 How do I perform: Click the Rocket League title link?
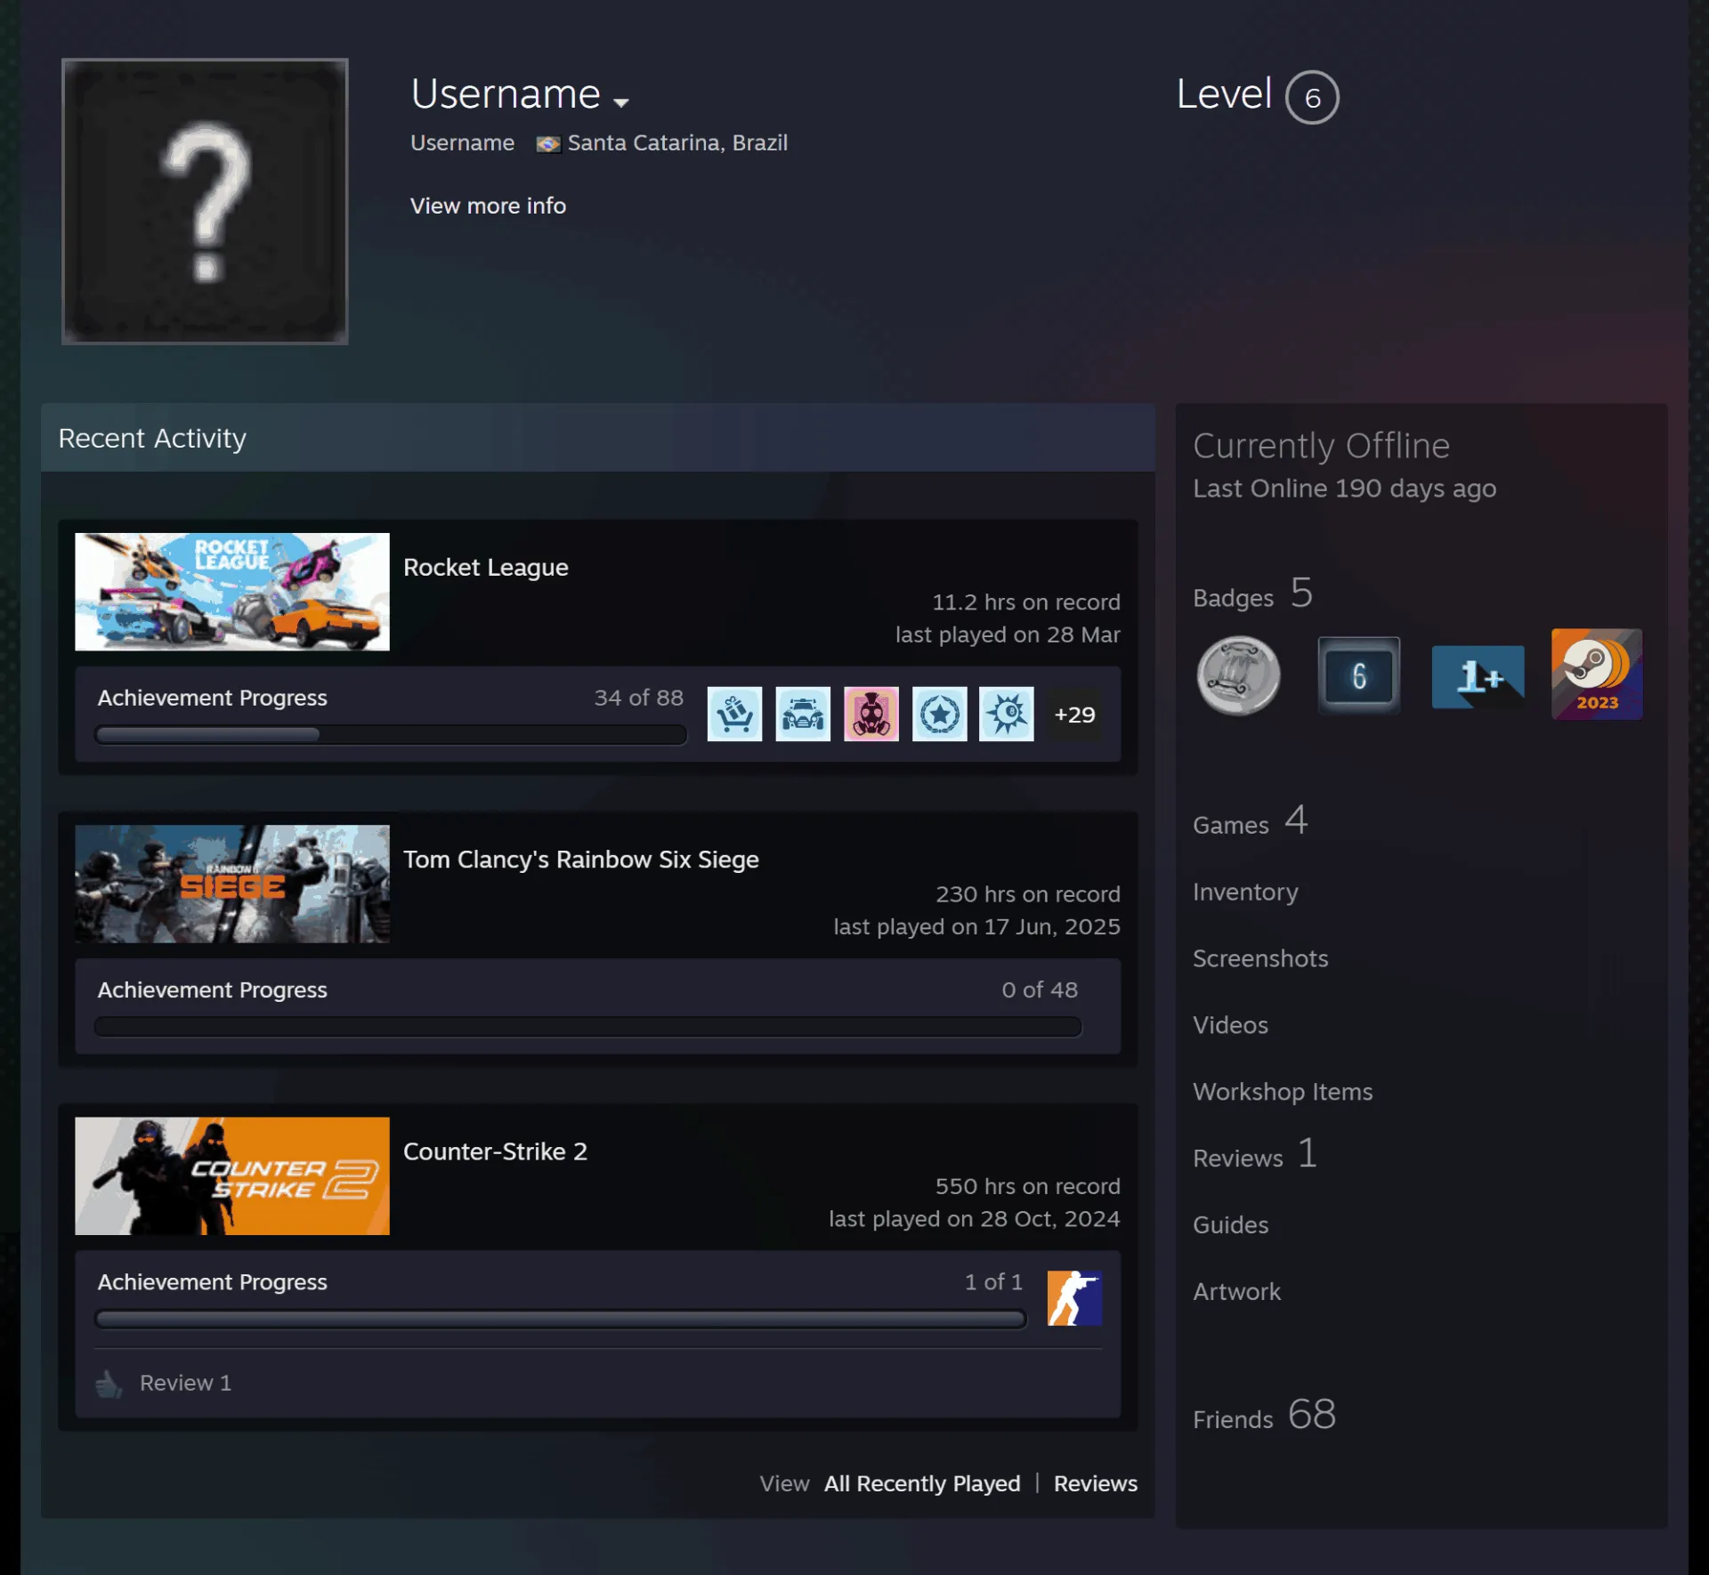(x=486, y=567)
